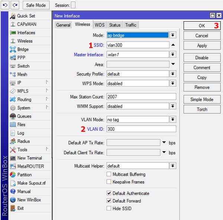The width and height of the screenshot is (223, 220).
Task: Uncheck Default Forward
Action: pos(109,201)
